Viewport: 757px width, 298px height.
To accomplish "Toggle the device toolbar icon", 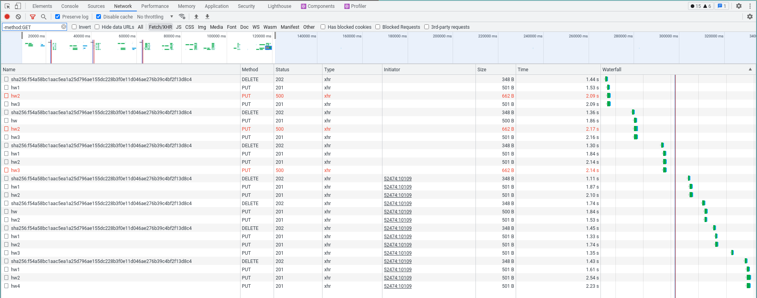I will (18, 6).
